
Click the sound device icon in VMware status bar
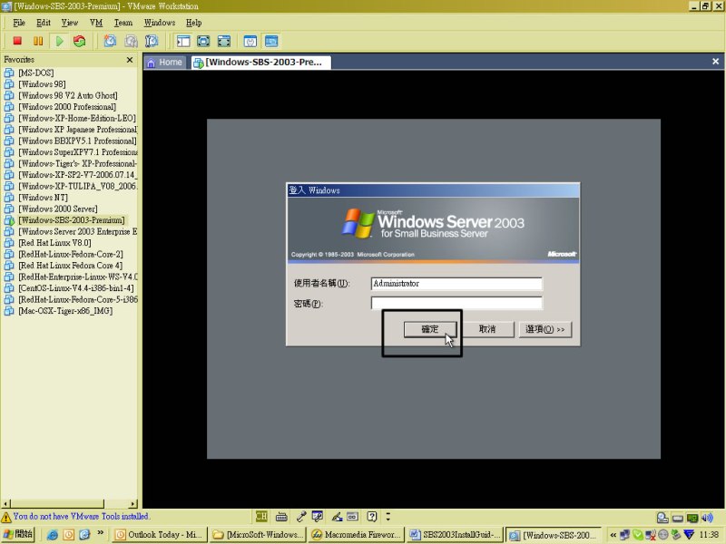pos(707,518)
